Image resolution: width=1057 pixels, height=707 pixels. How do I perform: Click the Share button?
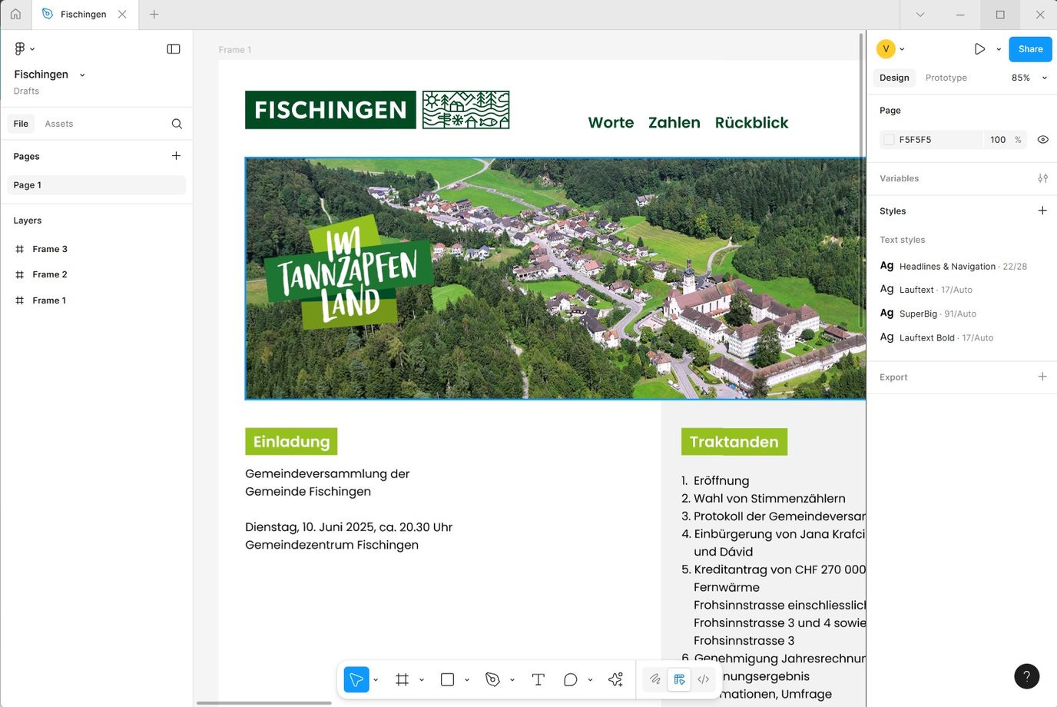pyautogui.click(x=1030, y=48)
